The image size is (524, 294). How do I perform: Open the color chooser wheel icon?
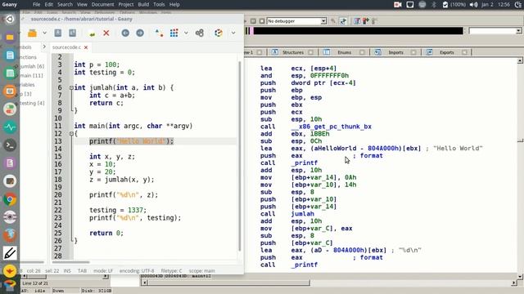pos(219,33)
